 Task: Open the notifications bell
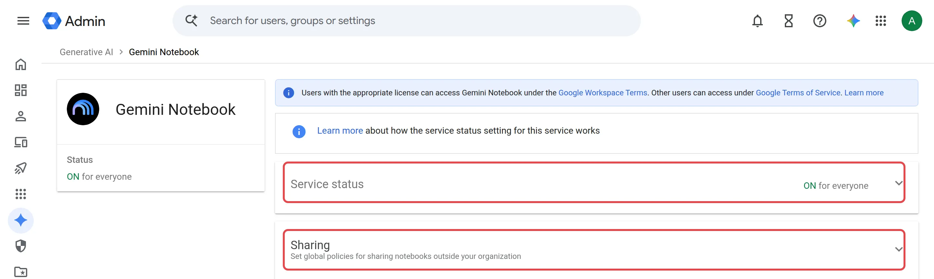[757, 21]
